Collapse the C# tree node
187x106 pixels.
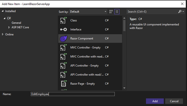[5, 18]
